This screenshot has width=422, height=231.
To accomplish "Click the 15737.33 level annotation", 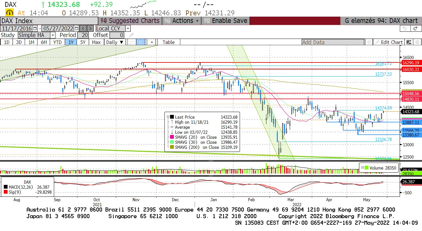I will tap(383, 74).
